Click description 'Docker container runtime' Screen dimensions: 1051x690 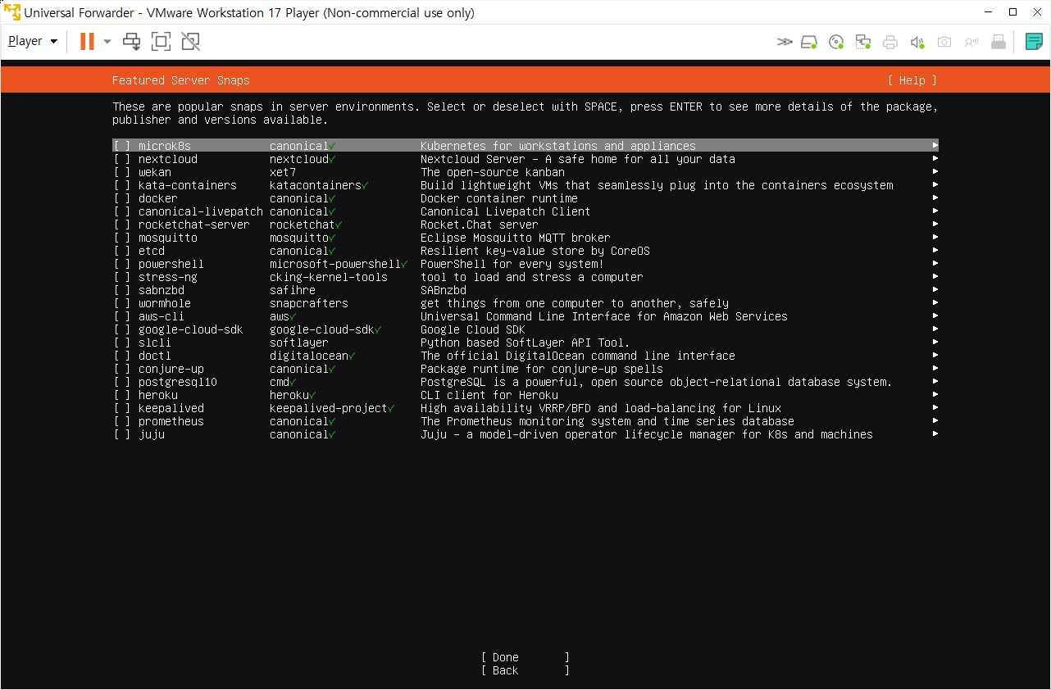(x=499, y=198)
